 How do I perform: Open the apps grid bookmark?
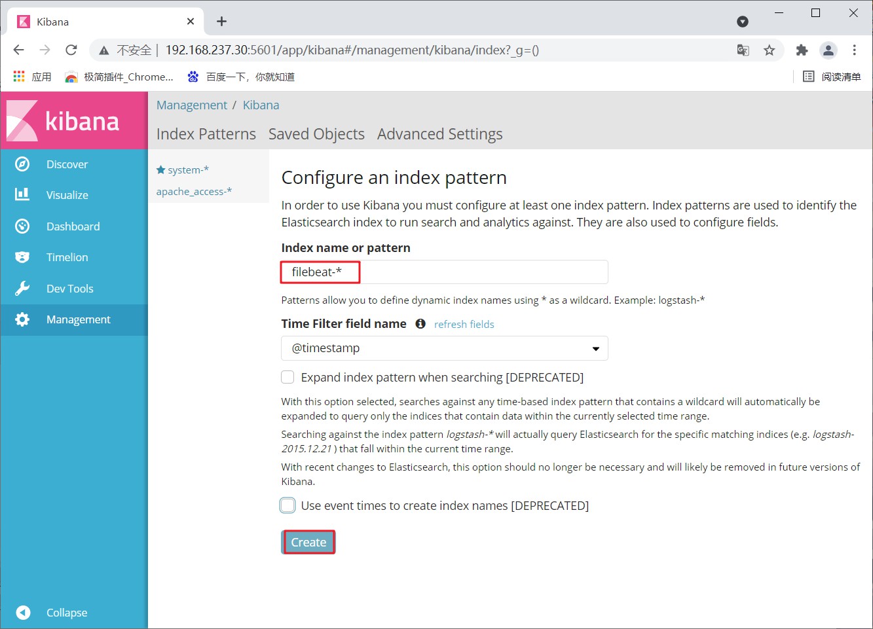click(x=32, y=77)
